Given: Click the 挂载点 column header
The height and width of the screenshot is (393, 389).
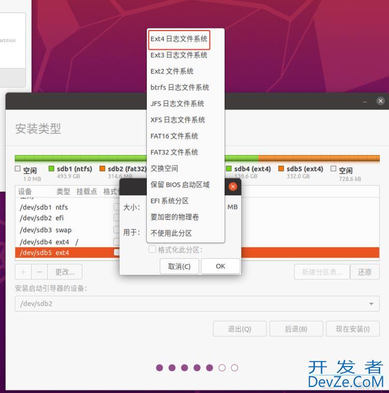Looking at the screenshot, I should (87, 192).
